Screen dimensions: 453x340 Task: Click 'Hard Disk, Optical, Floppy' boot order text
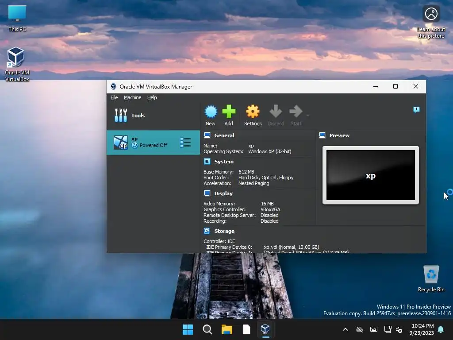click(x=266, y=178)
